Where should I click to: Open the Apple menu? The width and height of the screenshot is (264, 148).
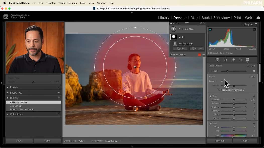pos(4,3)
